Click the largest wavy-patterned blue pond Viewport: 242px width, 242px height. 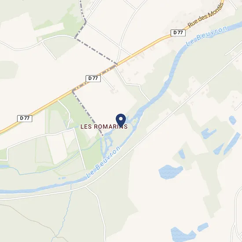[x=171, y=172]
